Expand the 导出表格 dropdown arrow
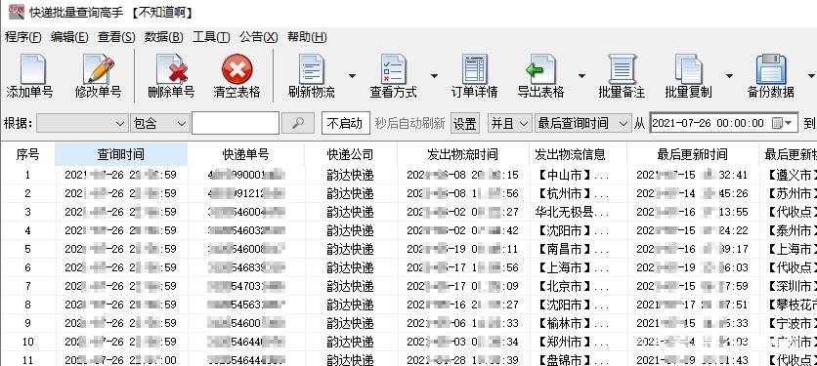817x366 pixels. coord(581,76)
